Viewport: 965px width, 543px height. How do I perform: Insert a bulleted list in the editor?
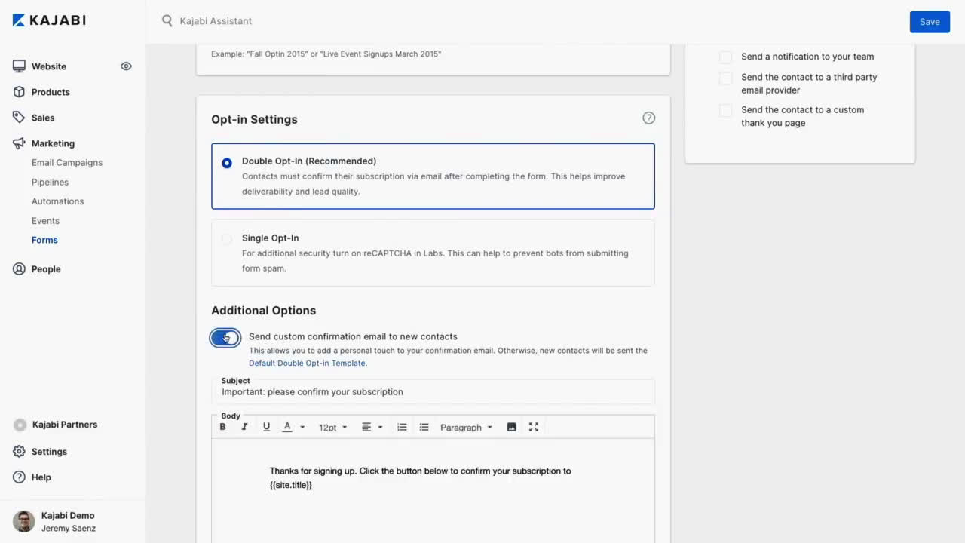[x=424, y=427]
